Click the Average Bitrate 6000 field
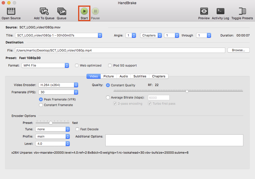Image resolution: width=255 pixels, height=179 pixels. coord(159,97)
